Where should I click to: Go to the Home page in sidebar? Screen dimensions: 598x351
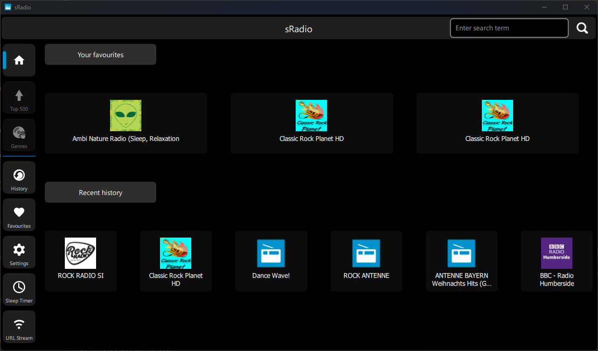(19, 60)
